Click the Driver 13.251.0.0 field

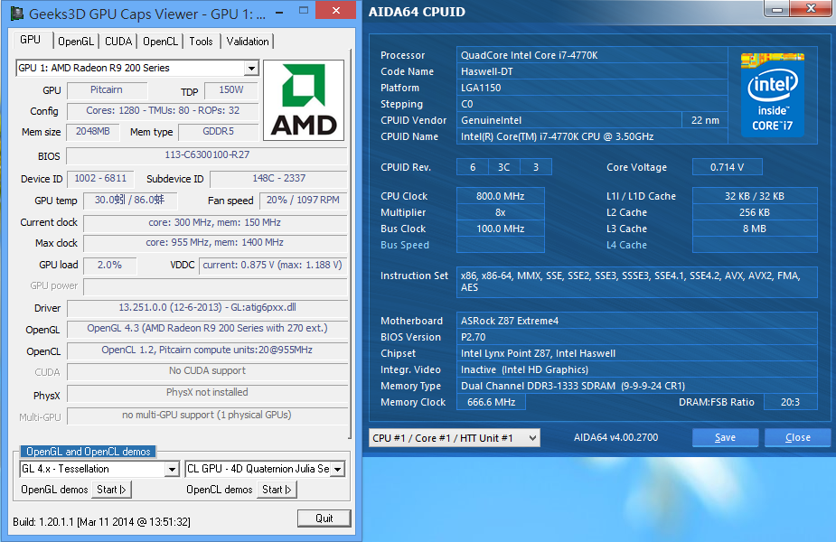pos(207,307)
